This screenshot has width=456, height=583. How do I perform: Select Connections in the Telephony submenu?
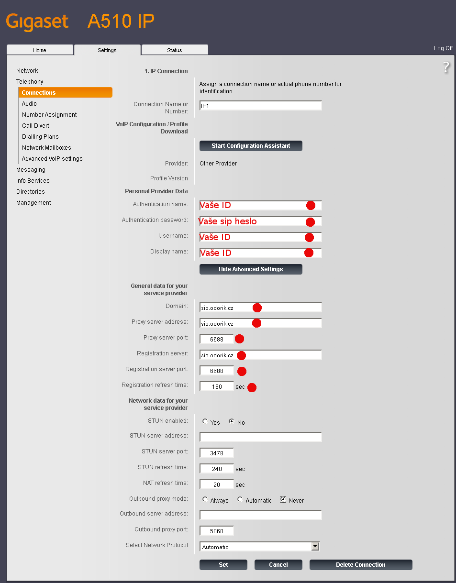click(x=65, y=93)
